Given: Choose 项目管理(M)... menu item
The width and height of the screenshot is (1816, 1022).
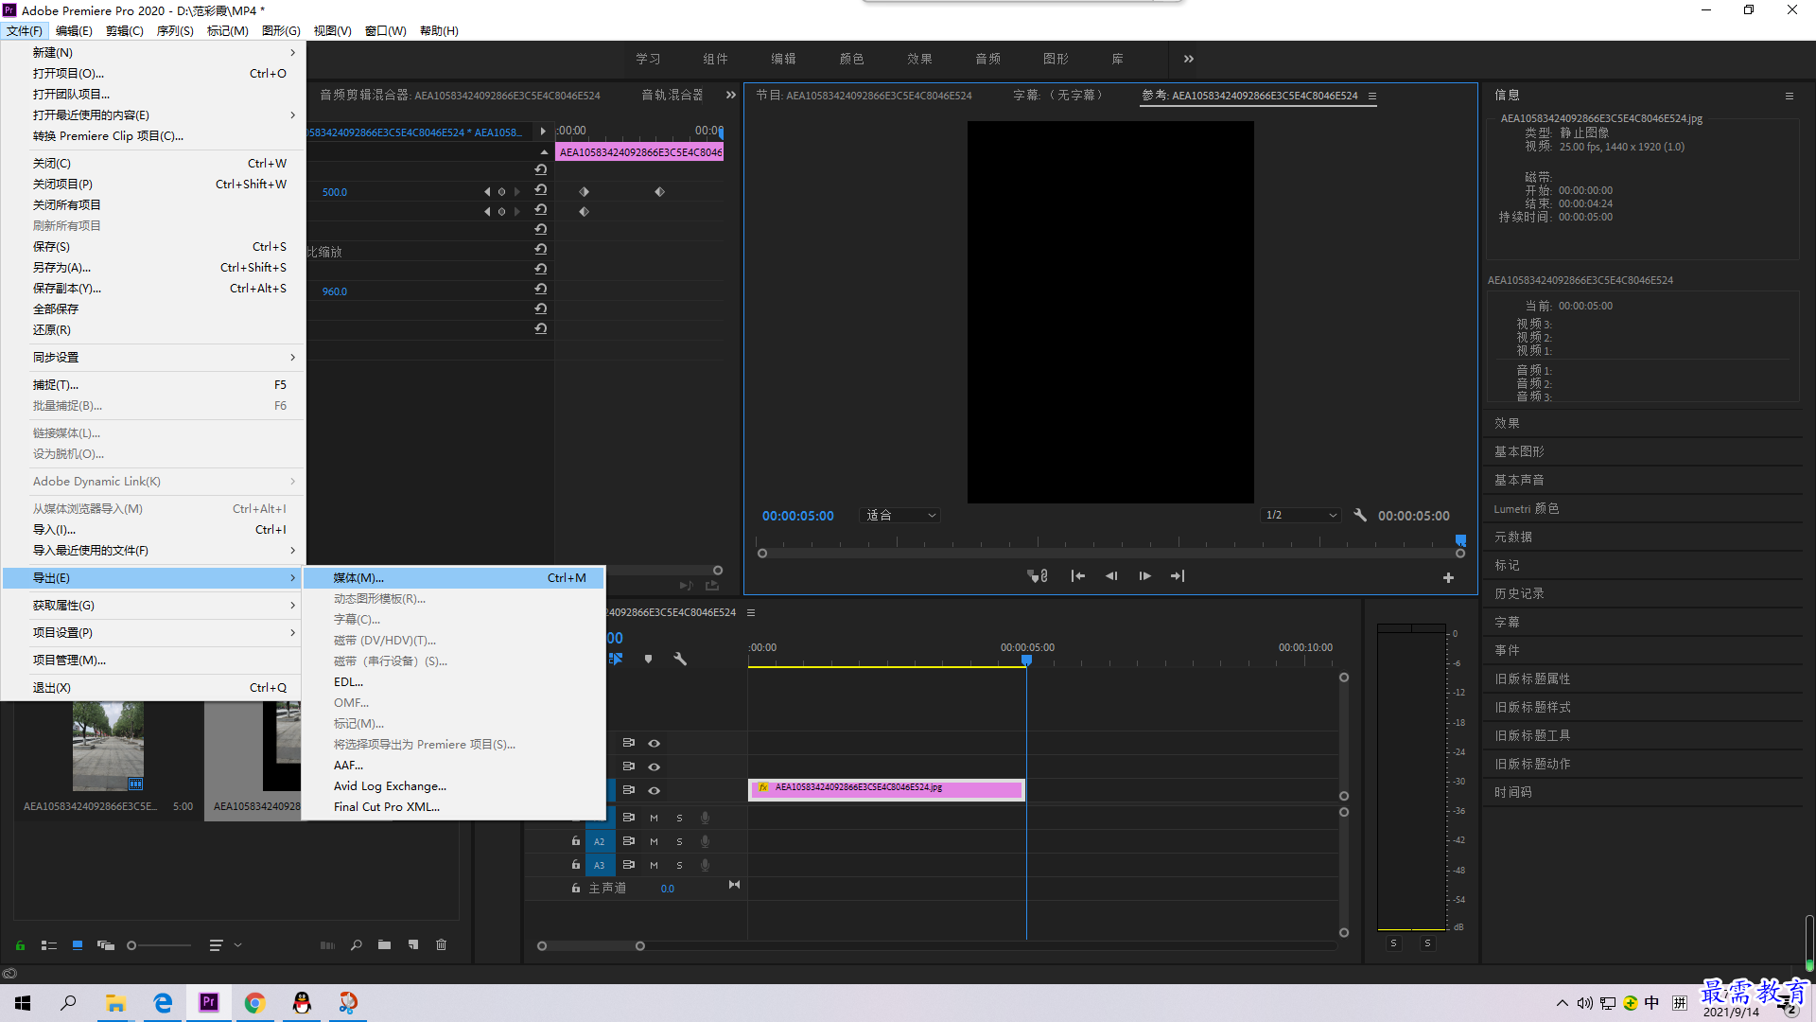Looking at the screenshot, I should tap(153, 660).
